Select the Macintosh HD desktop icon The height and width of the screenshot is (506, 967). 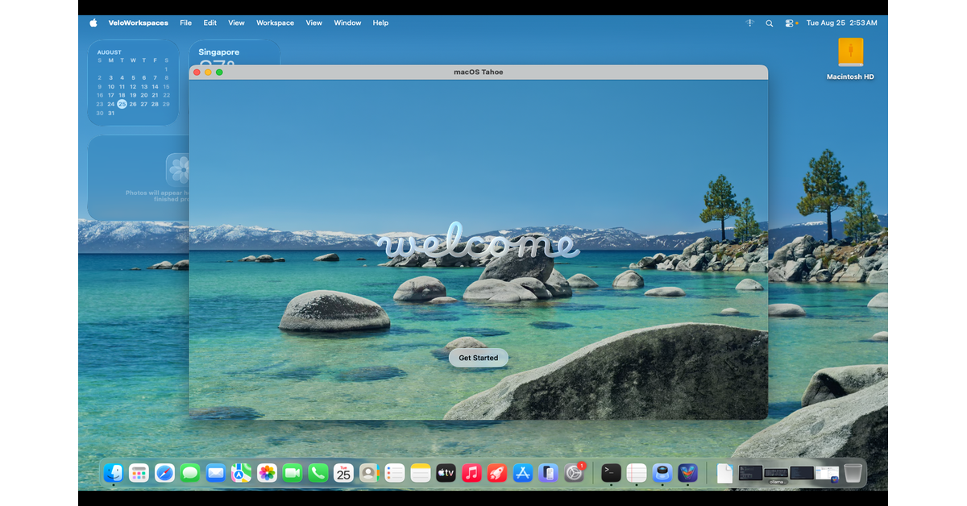(850, 59)
